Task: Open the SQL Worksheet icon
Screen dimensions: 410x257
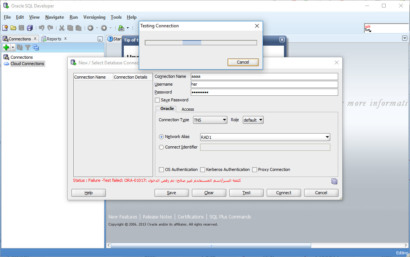Action: (121, 28)
